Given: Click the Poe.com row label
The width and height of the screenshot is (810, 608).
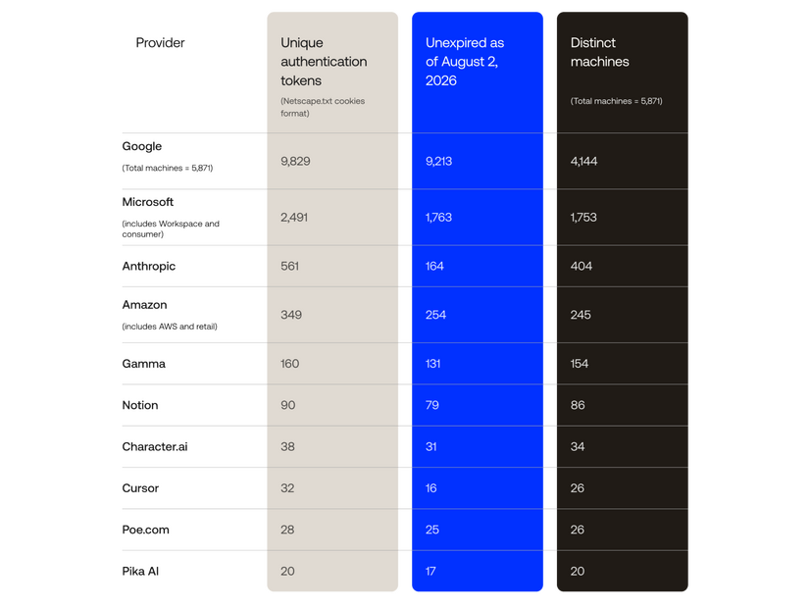Looking at the screenshot, I should pos(145,530).
